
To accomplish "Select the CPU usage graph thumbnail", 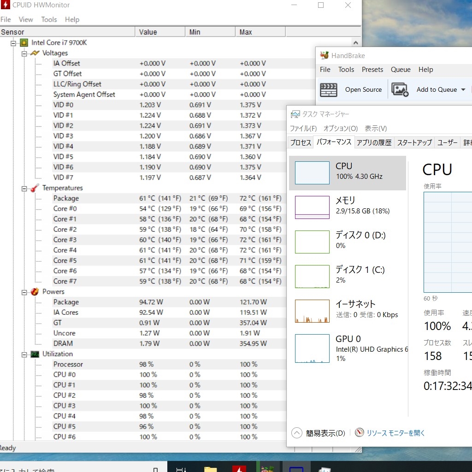I will [312, 173].
